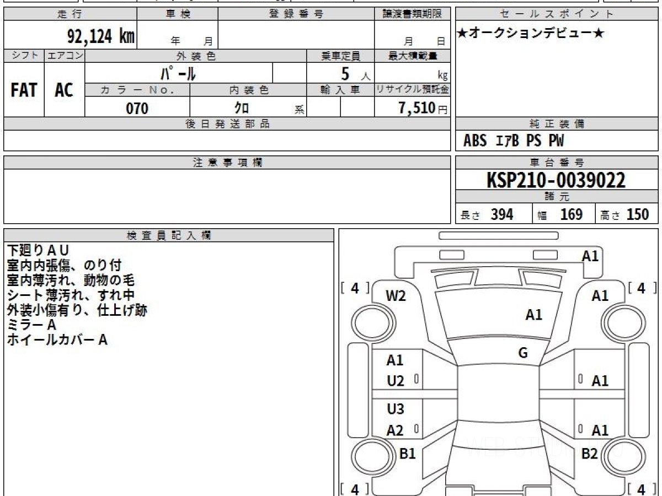Click the note 室内薄汚れ、動物の毛
662x496 pixels.
click(x=71, y=281)
